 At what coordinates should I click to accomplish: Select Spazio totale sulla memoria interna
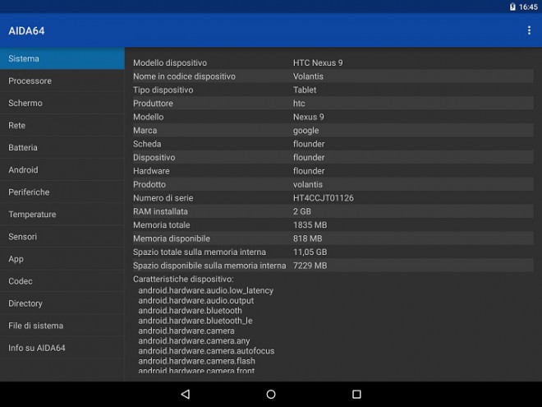point(200,252)
